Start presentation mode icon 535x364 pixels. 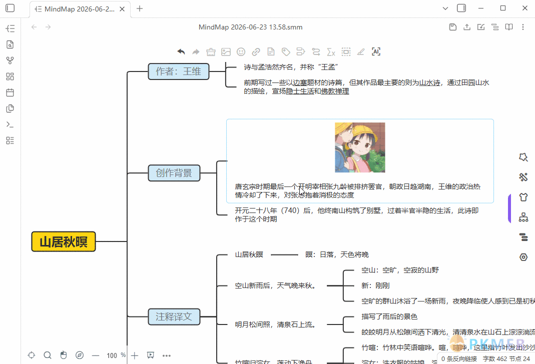[151, 355]
